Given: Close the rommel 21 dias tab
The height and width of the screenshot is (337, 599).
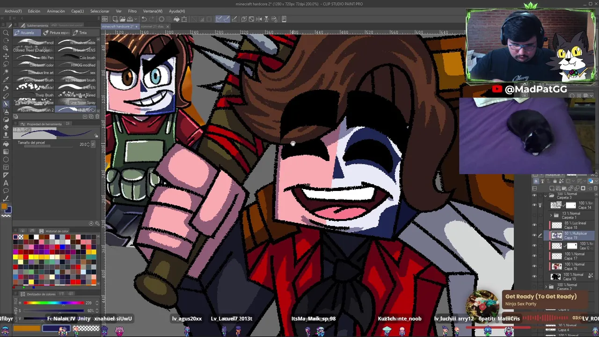Looking at the screenshot, I should click(168, 26).
